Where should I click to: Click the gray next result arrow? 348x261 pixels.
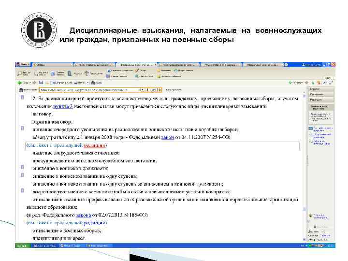pyautogui.click(x=307, y=83)
